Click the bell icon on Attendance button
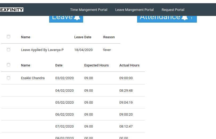Image resolution: width=216 pixels, height=139 pixels. point(185,18)
